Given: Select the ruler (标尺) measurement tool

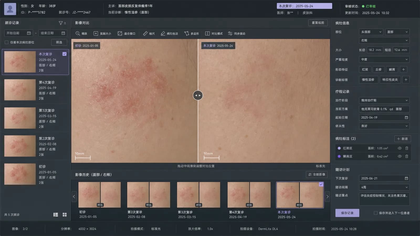Looking at the screenshot, I should [x=149, y=34].
